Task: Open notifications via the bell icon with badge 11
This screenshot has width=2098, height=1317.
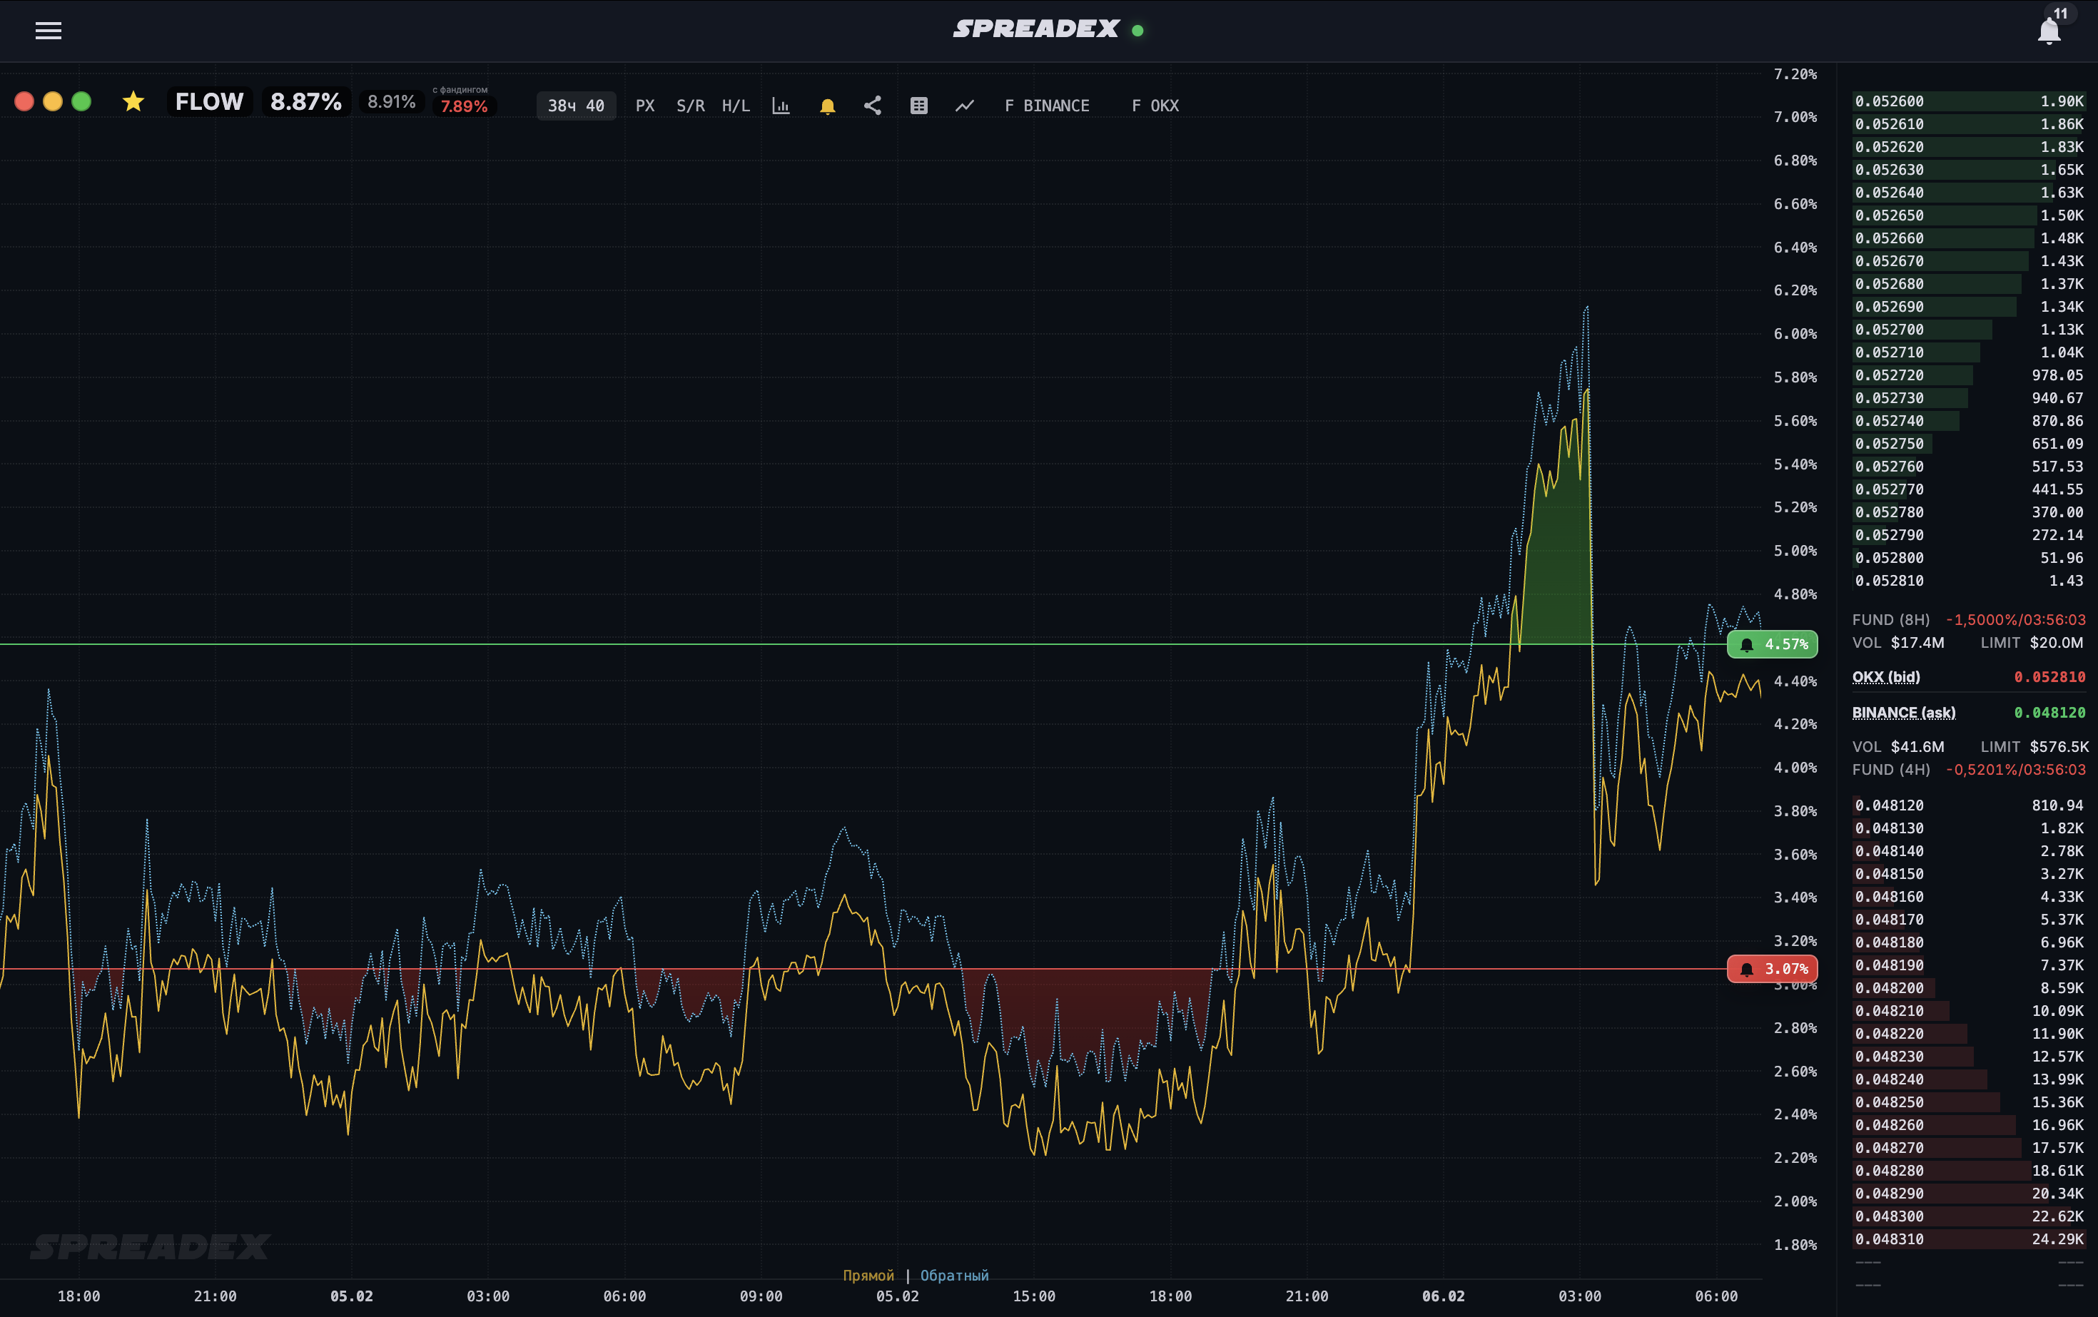Action: [2049, 31]
